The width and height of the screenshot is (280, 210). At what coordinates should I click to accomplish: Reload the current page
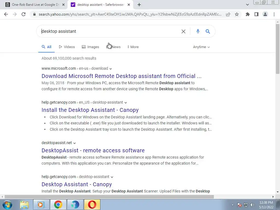pos(24,14)
